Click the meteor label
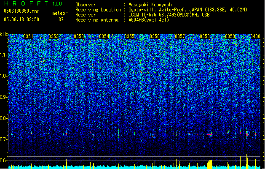Viewport: 265px width, 169px height. coord(60,13)
